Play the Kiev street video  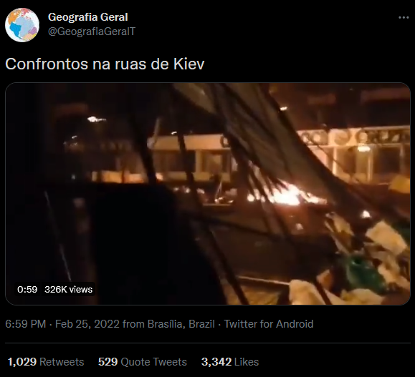pyautogui.click(x=208, y=194)
